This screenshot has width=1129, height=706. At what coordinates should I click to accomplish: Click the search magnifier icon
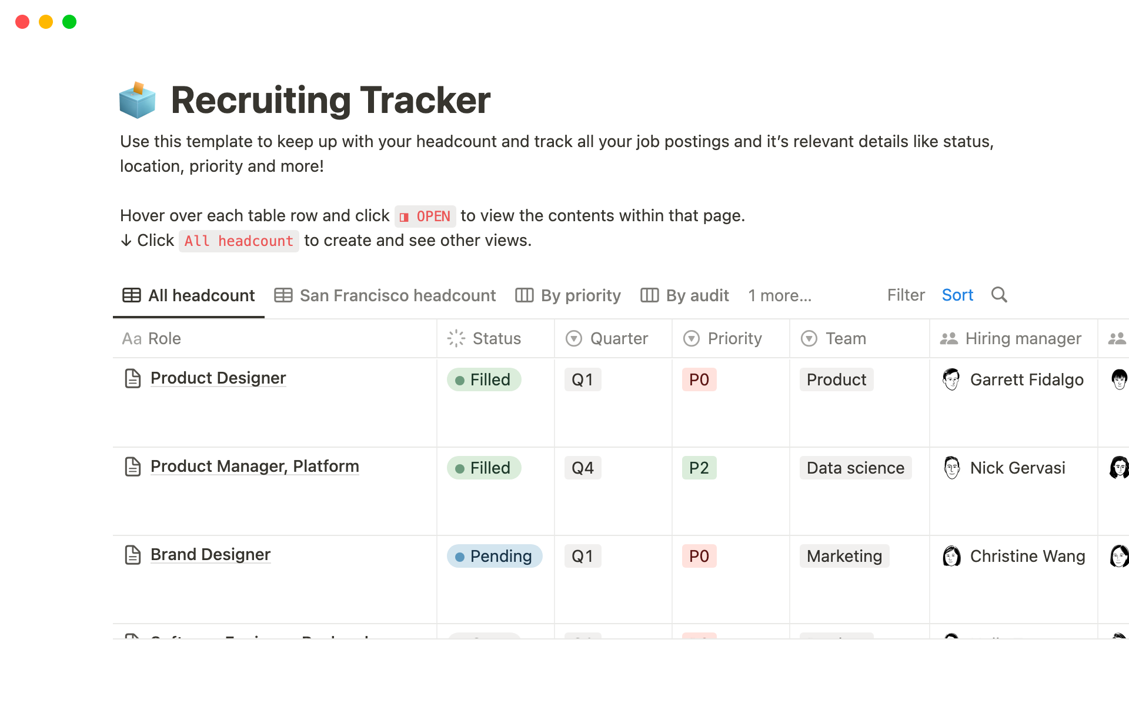tap(999, 295)
